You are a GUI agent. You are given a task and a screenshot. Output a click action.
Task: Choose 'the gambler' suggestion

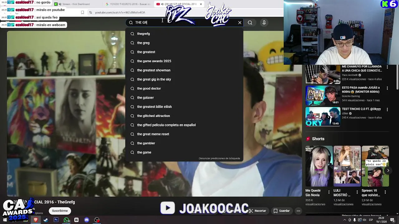point(184,143)
